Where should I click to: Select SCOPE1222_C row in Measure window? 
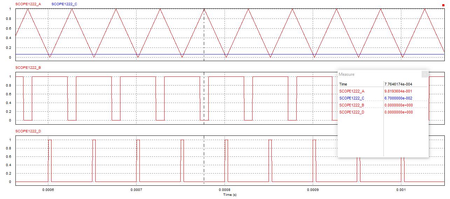[383, 98]
